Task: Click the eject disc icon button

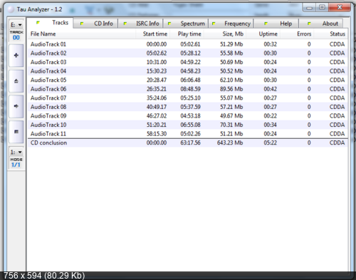Action: (x=16, y=81)
